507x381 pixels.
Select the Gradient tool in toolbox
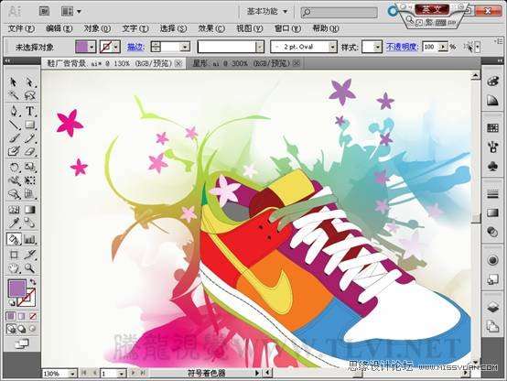click(29, 210)
